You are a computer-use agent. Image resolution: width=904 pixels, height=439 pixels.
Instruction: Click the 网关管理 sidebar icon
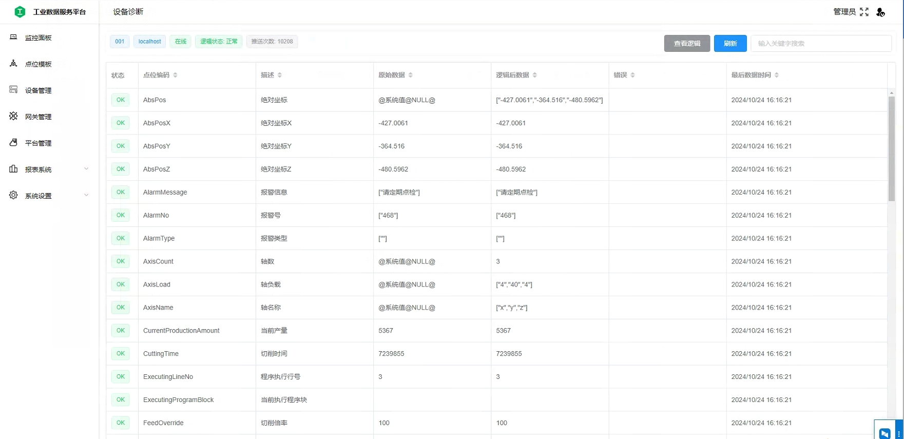click(x=13, y=116)
